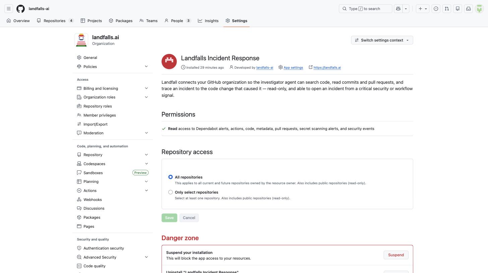Click the General gear icon in sidebar

click(x=79, y=58)
